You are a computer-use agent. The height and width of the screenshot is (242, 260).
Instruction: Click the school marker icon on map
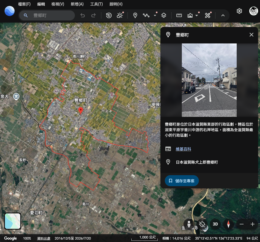click(16, 97)
